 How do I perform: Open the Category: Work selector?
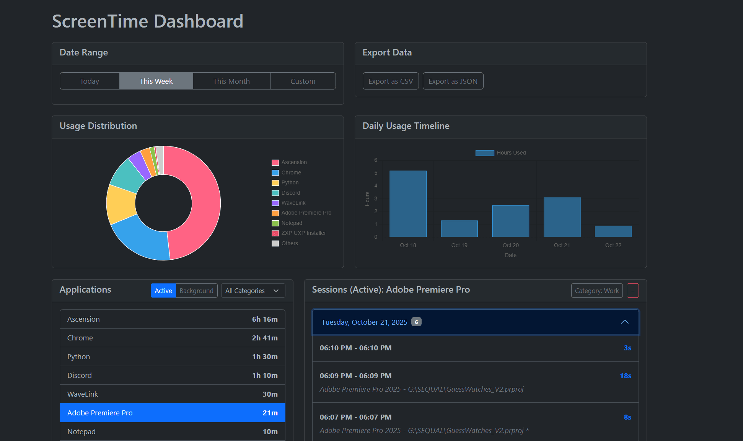[x=596, y=291]
